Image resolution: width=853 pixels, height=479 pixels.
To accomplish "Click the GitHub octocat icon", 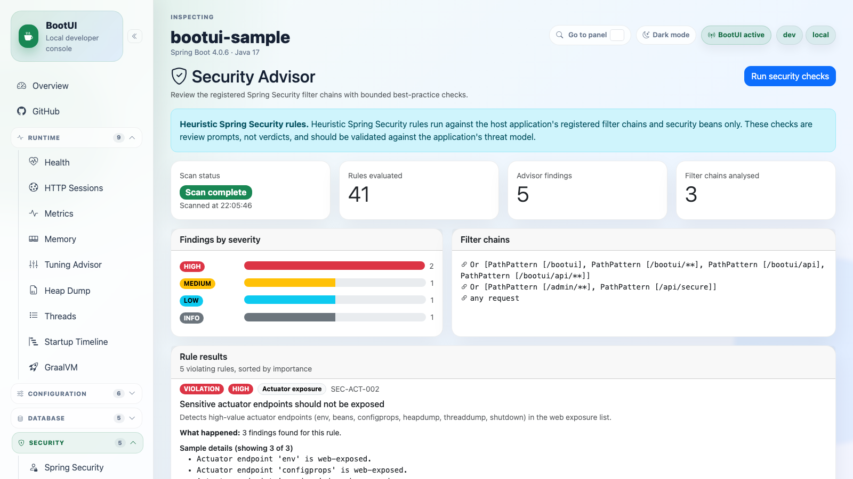I will 21,111.
